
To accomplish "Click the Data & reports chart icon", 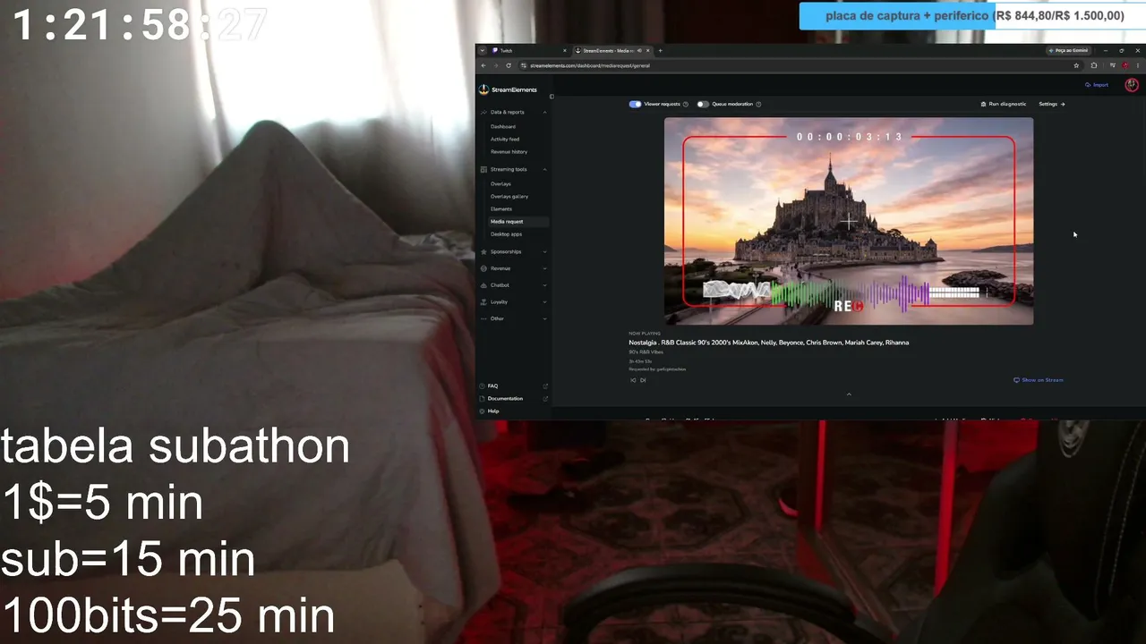I will [x=483, y=112].
